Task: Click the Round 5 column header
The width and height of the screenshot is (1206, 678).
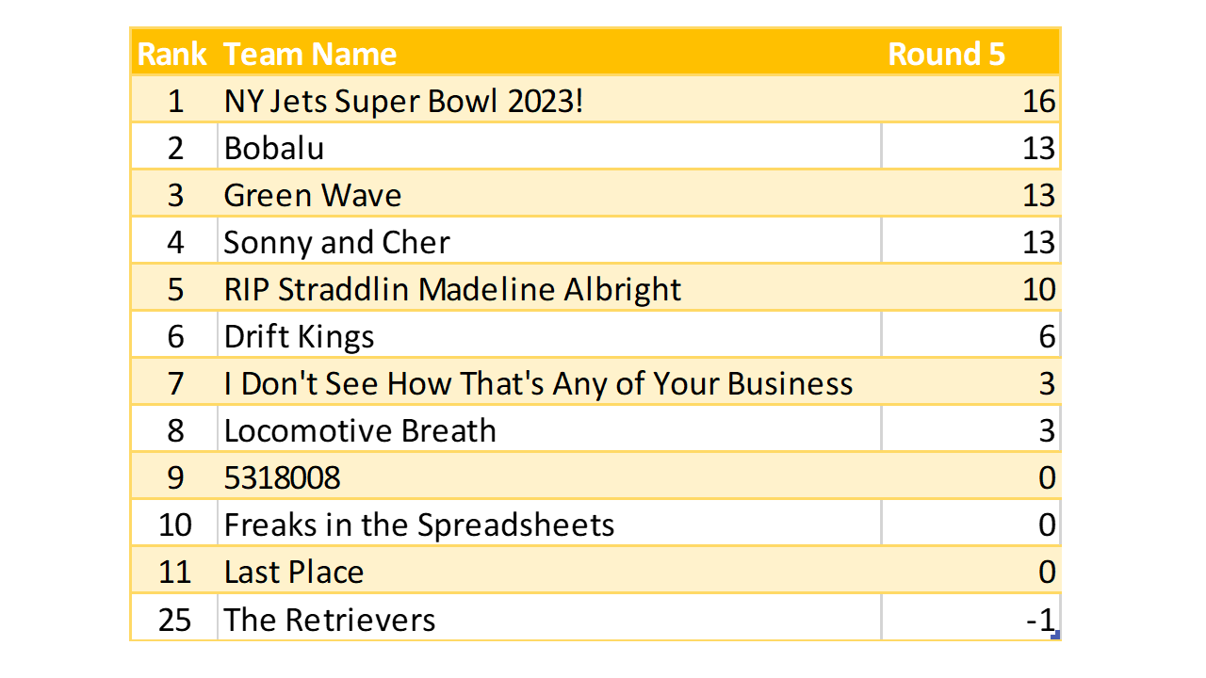Action: [x=946, y=54]
